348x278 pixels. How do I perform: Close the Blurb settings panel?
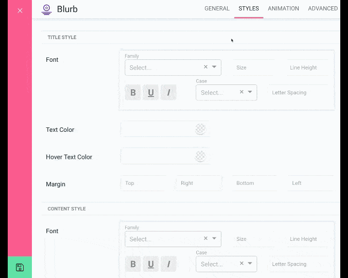coord(20,11)
